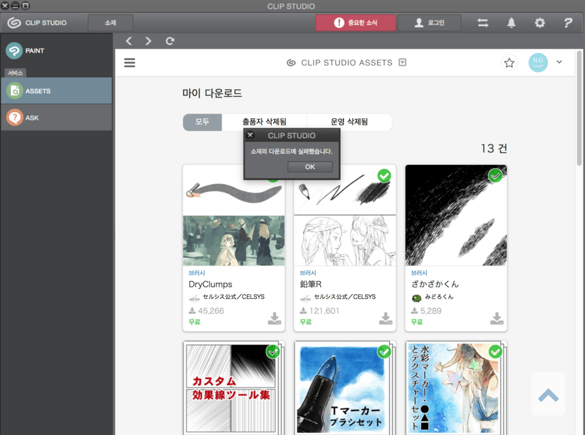This screenshot has width=585, height=435.
Task: Jump back to top with the up arrow
Action: tap(548, 394)
